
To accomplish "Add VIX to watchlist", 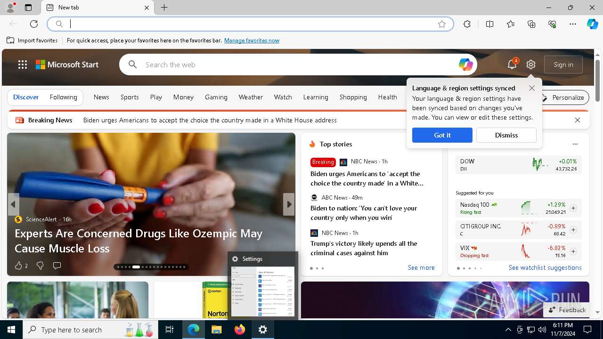I will click(x=573, y=251).
